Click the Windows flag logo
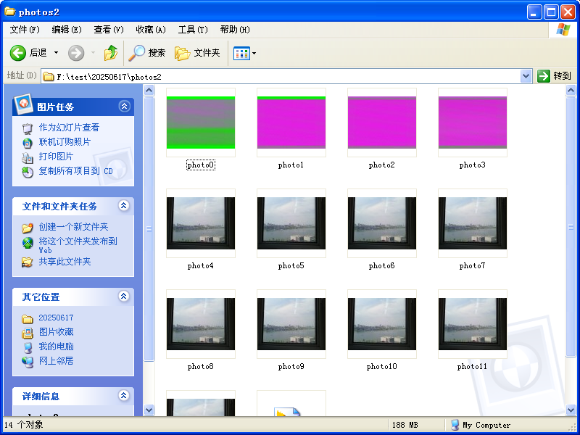This screenshot has height=435, width=580. pos(563,30)
